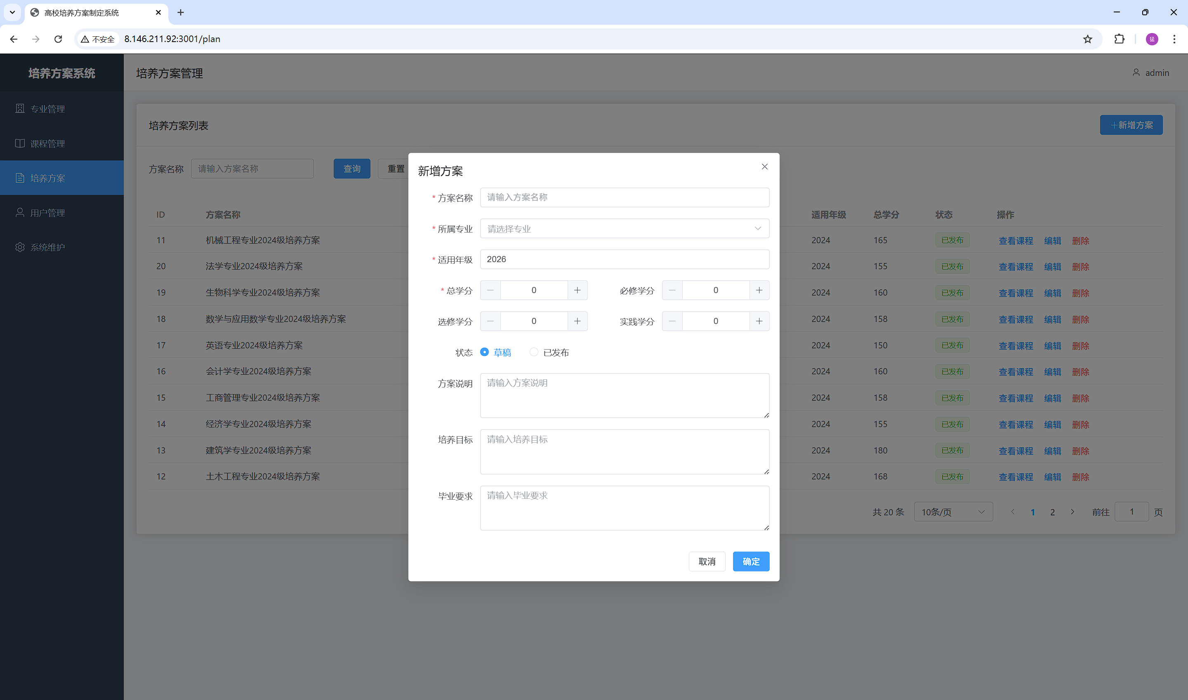Go to next page with right chevron
The width and height of the screenshot is (1188, 700).
tap(1072, 512)
